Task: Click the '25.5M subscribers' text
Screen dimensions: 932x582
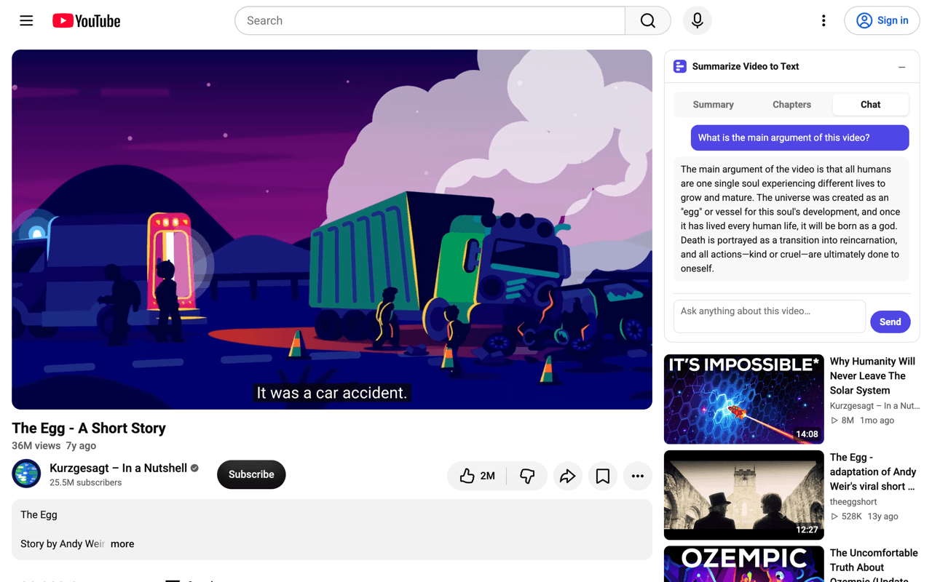Action: click(85, 482)
